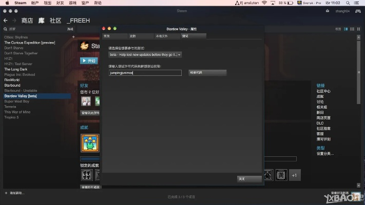The width and height of the screenshot is (365, 205).
Task: Show the +1 additional locked achievements
Action: pos(294,175)
